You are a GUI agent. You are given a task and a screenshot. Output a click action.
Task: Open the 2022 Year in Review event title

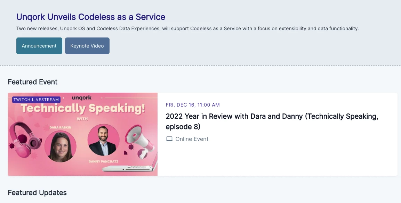(272, 121)
